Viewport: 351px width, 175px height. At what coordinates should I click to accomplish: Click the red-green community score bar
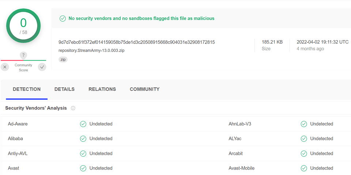(23, 60)
